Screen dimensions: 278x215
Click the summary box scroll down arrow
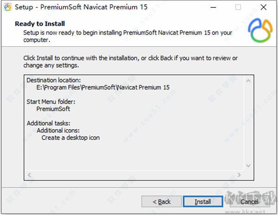pyautogui.click(x=249, y=166)
